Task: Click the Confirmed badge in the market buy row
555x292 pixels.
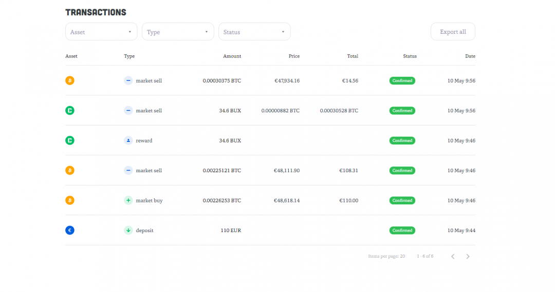Action: [x=402, y=200]
